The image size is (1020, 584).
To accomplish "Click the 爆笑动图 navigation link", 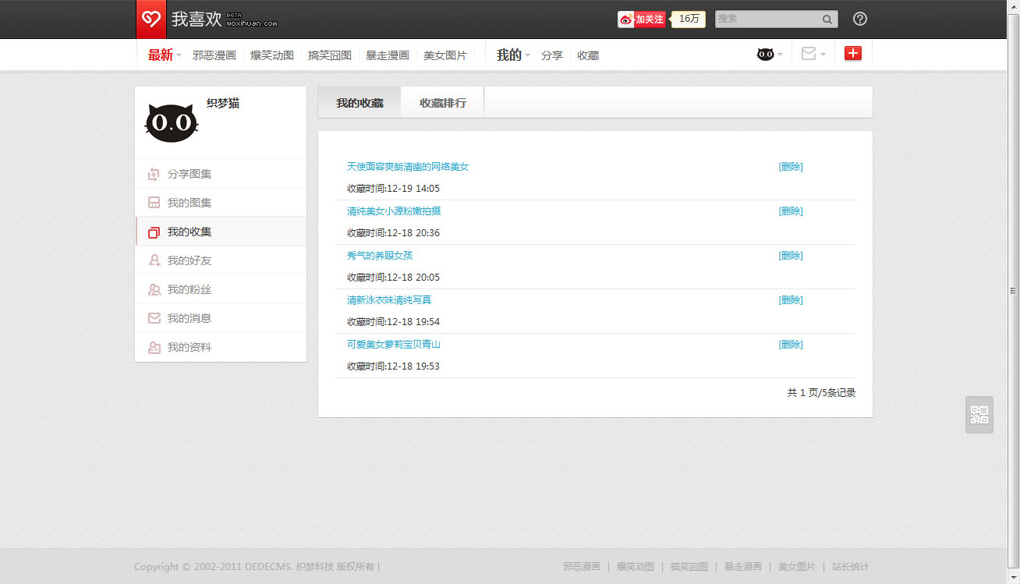I will pos(272,55).
